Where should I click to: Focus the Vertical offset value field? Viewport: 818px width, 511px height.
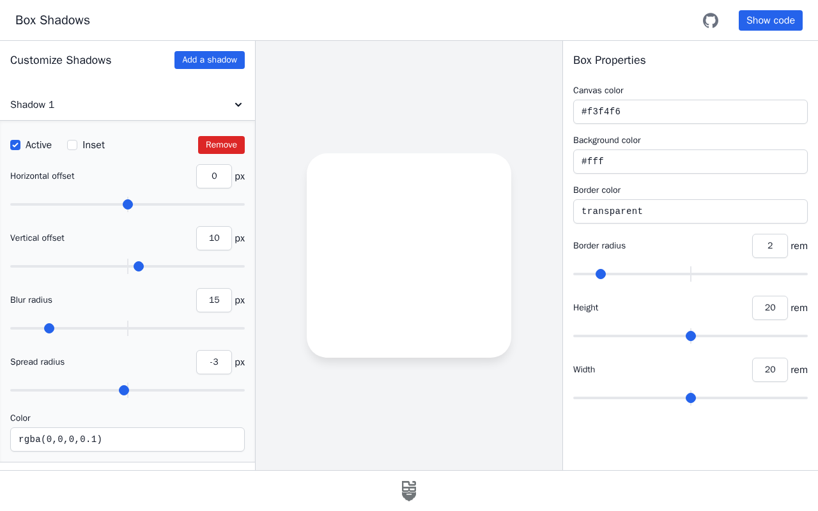click(214, 238)
